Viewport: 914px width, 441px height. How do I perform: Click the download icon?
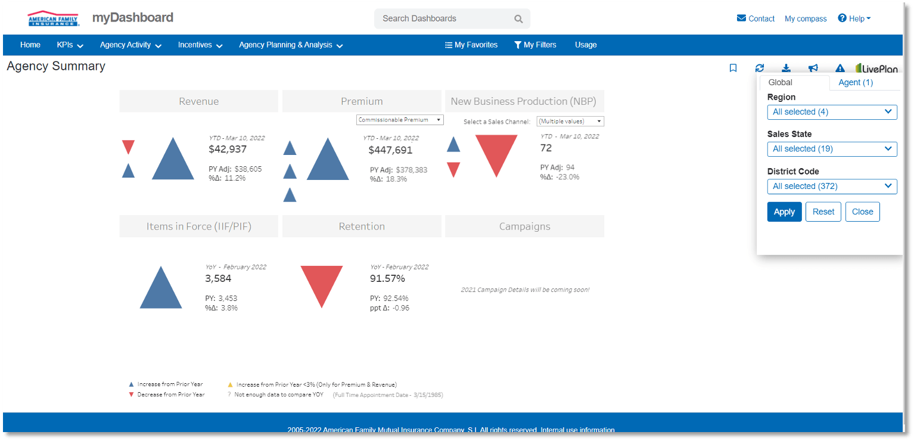click(786, 68)
